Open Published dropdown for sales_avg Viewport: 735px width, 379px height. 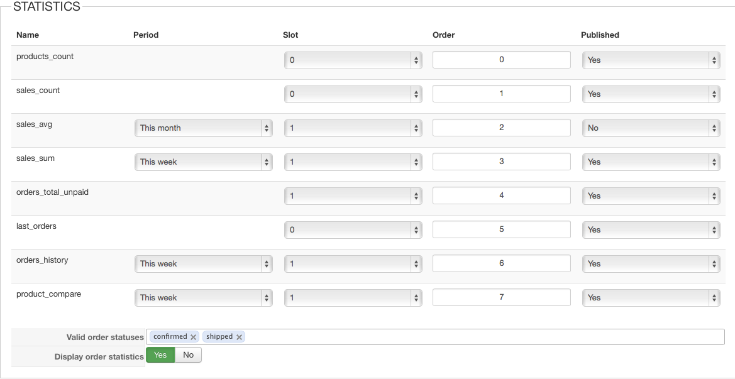pos(651,128)
